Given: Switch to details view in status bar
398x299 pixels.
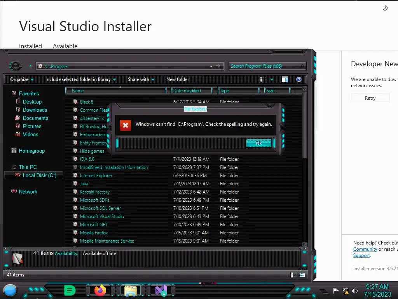Looking at the screenshot, I should pos(294,275).
